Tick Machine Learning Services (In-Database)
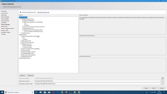 [x=23, y=22]
